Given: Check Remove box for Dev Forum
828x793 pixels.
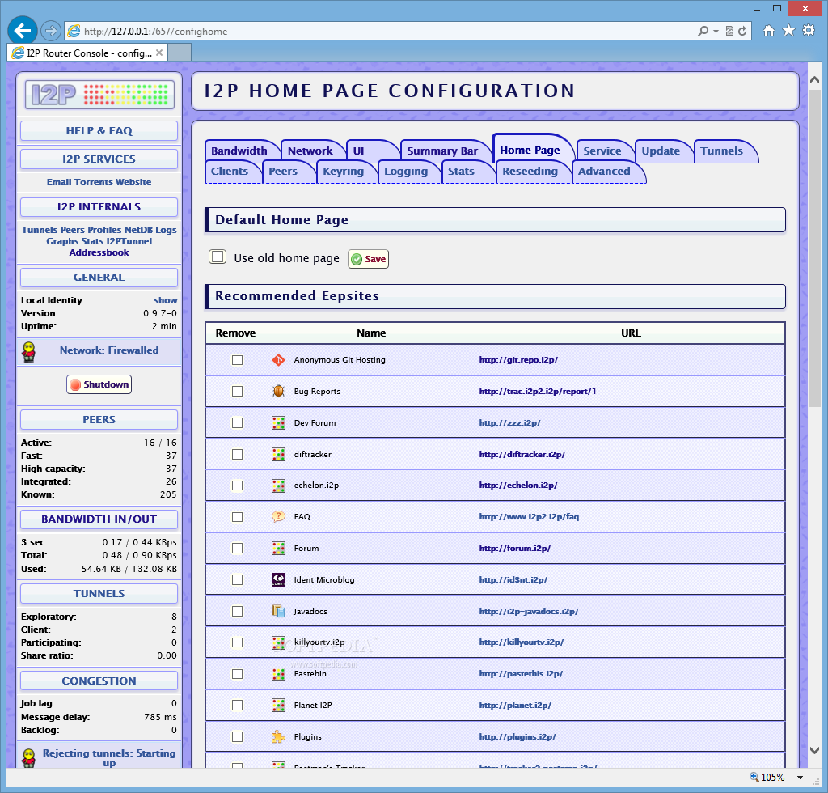Looking at the screenshot, I should pos(238,422).
